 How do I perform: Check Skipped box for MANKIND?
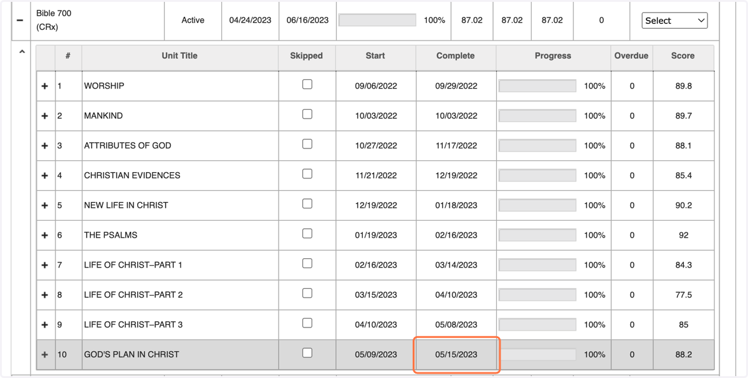coord(307,114)
